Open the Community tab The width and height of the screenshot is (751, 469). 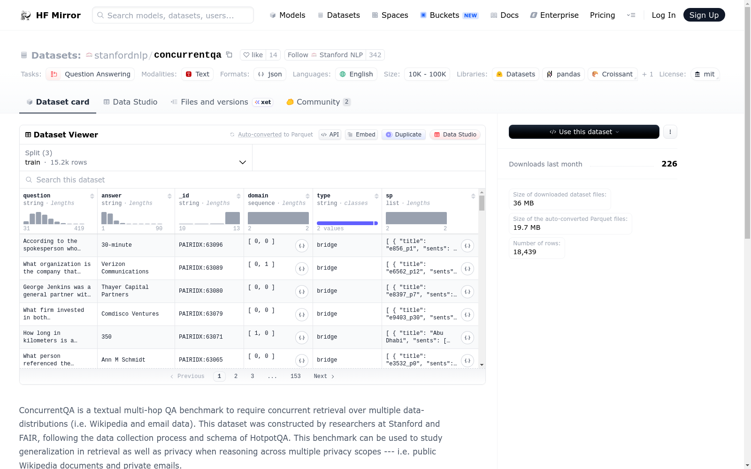(318, 102)
